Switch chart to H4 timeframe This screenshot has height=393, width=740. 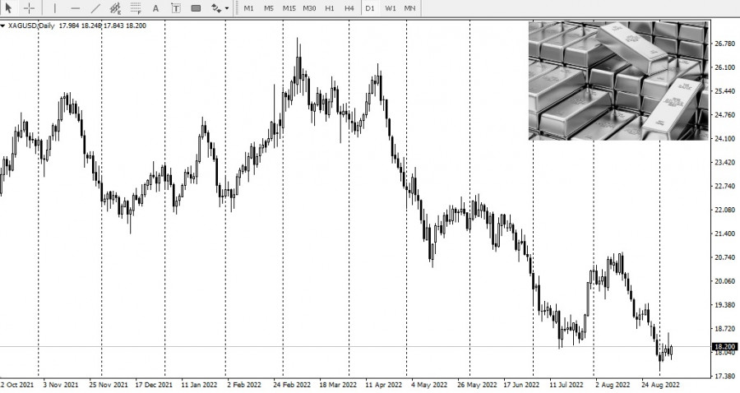(x=349, y=8)
